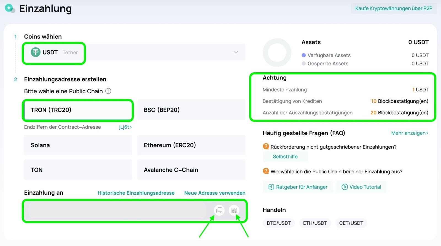Click the Tether USDT coin icon
This screenshot has height=246, width=441.
(x=36, y=52)
